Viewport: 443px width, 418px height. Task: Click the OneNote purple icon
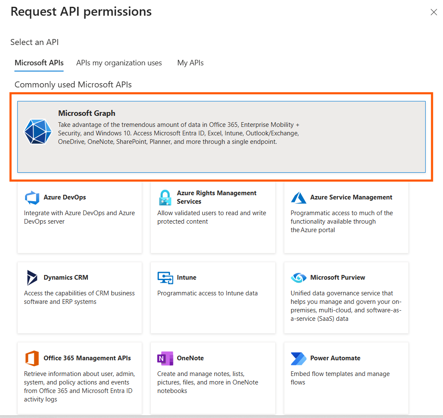click(x=165, y=358)
